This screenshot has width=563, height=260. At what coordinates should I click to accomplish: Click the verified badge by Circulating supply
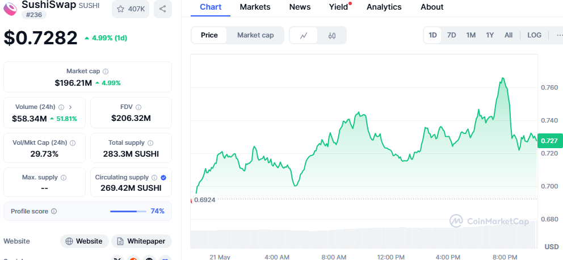click(163, 177)
